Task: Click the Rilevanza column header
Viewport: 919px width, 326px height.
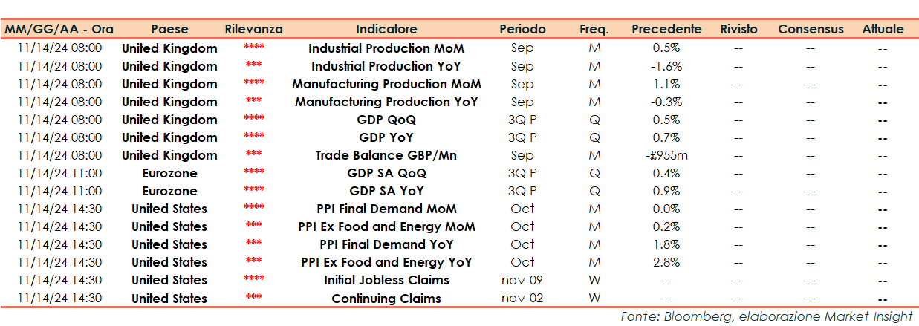Action: (253, 30)
